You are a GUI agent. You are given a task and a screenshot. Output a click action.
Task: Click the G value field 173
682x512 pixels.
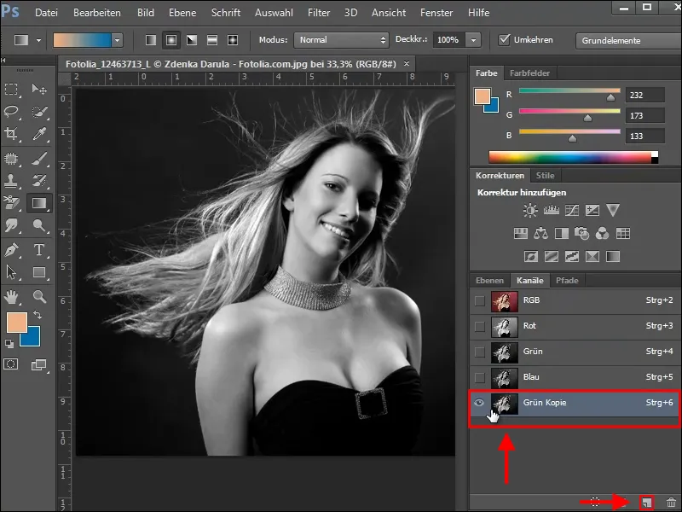point(645,115)
